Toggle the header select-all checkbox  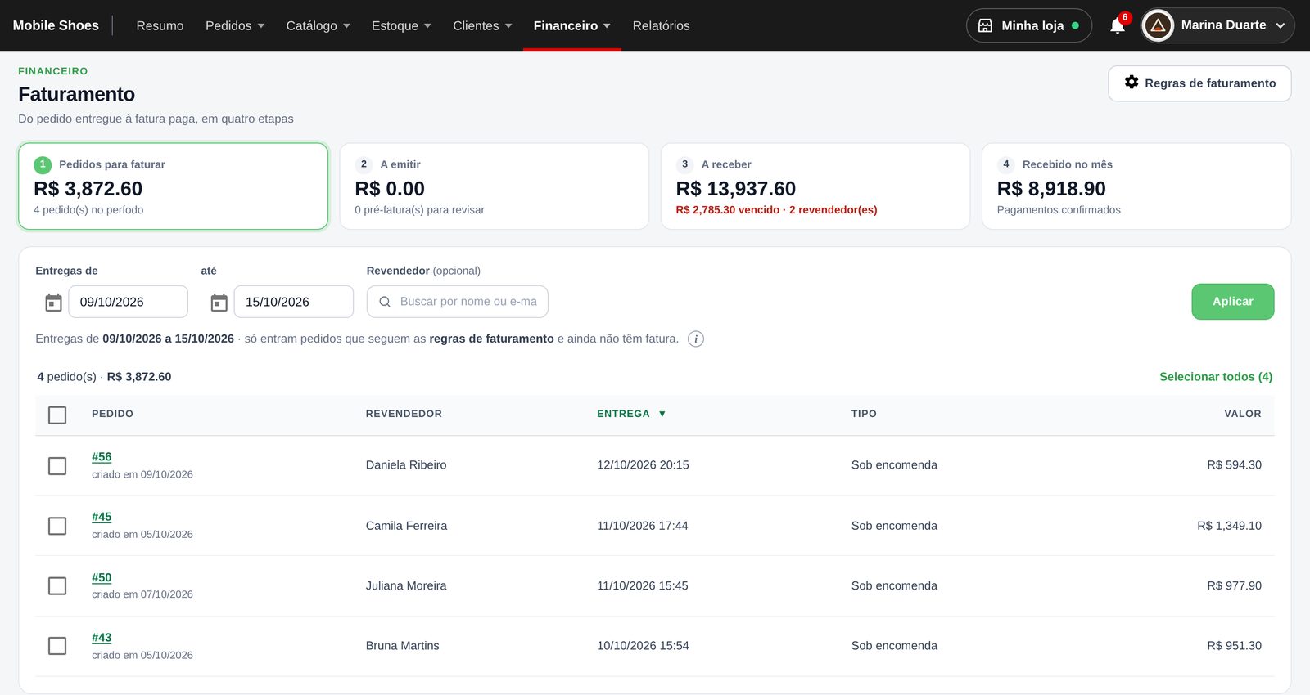(57, 415)
